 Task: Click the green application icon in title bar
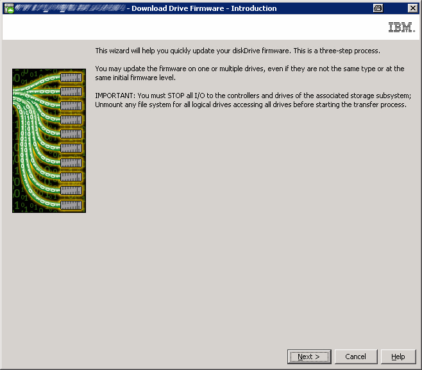pyautogui.click(x=9, y=8)
